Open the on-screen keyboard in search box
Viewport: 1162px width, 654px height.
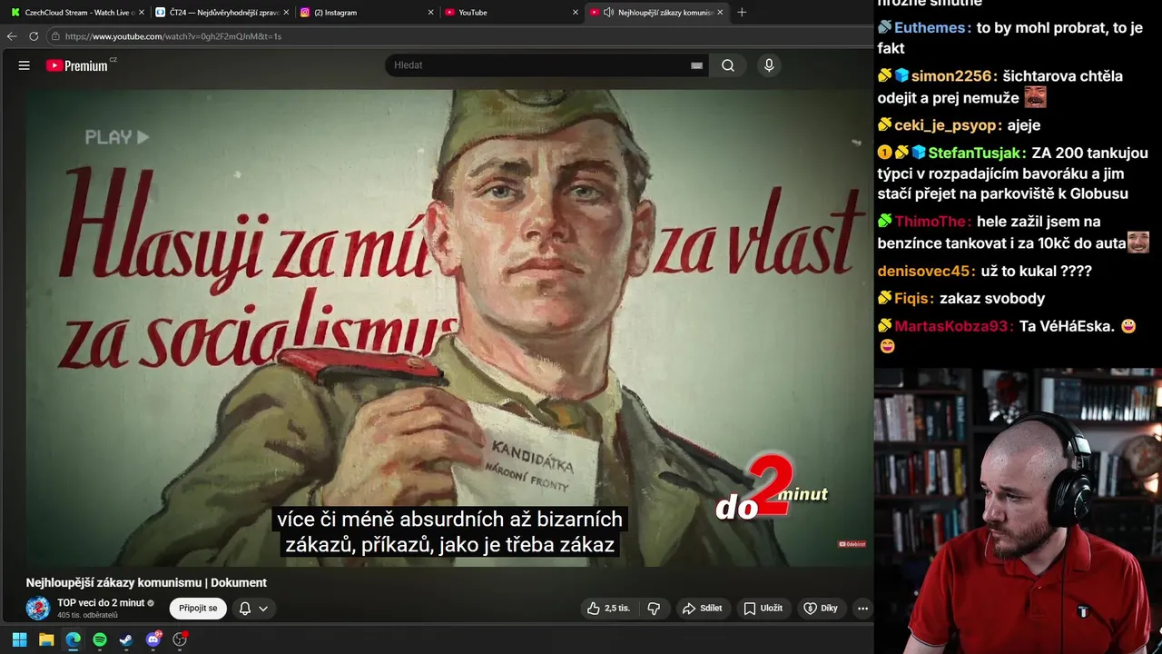point(696,65)
